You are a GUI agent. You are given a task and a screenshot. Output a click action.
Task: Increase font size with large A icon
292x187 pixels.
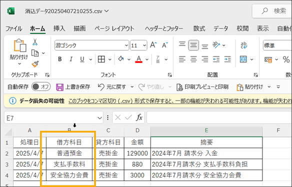[x=153, y=45]
